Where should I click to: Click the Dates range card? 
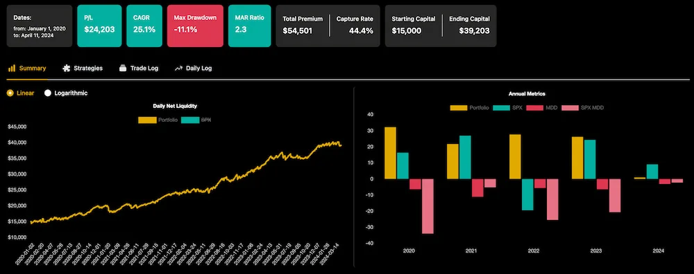coord(40,26)
